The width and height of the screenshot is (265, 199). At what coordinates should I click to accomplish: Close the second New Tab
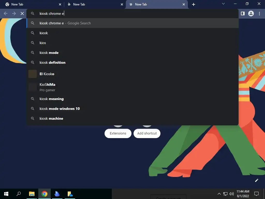[122, 4]
